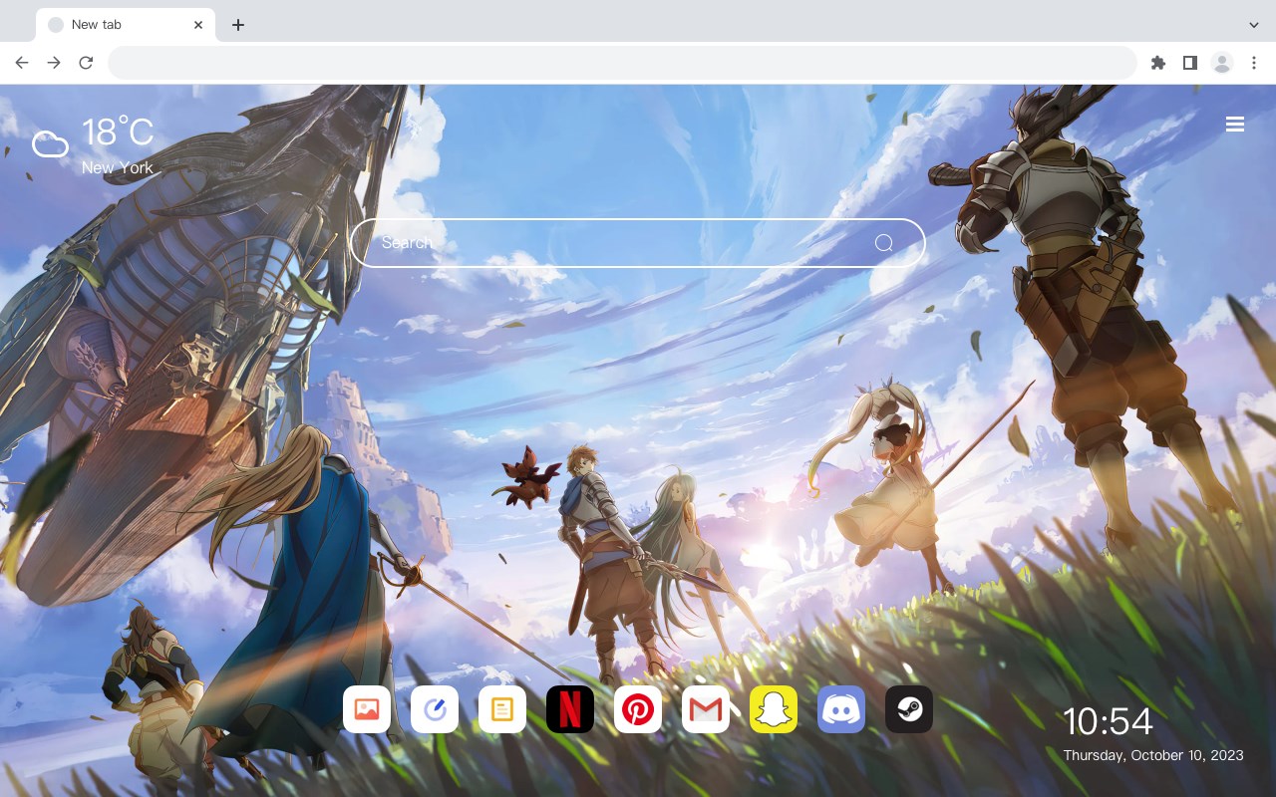Open the Steam shortcut
Image resolution: width=1276 pixels, height=797 pixels.
click(x=909, y=709)
